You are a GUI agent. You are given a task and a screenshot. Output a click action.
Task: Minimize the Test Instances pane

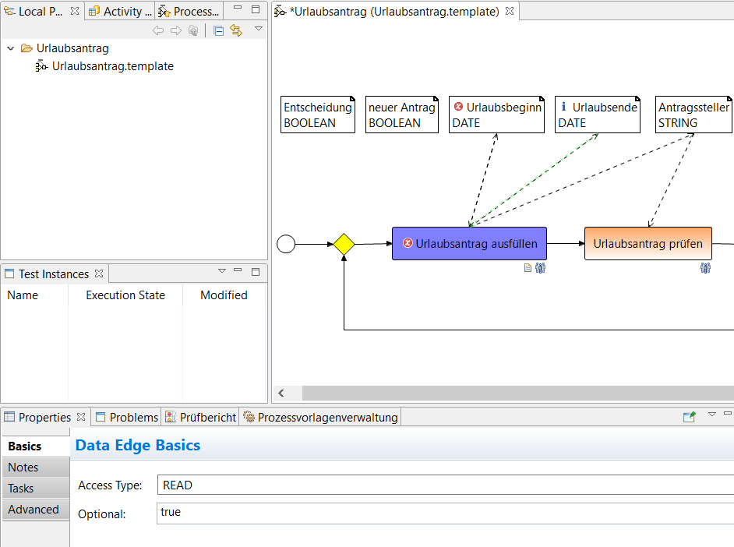238,270
